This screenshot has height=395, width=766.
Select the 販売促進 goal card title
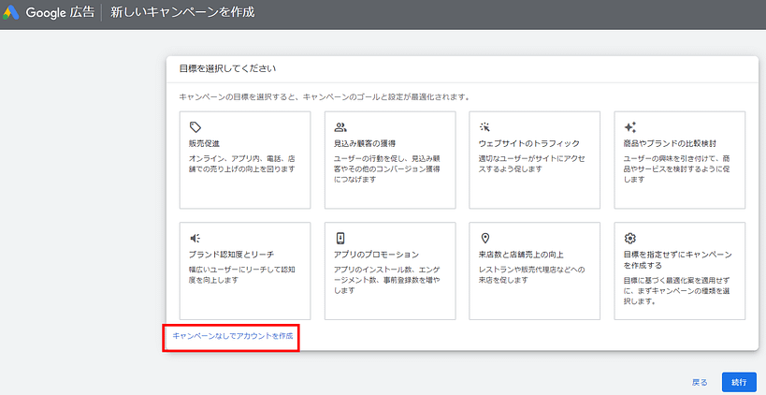(x=206, y=143)
